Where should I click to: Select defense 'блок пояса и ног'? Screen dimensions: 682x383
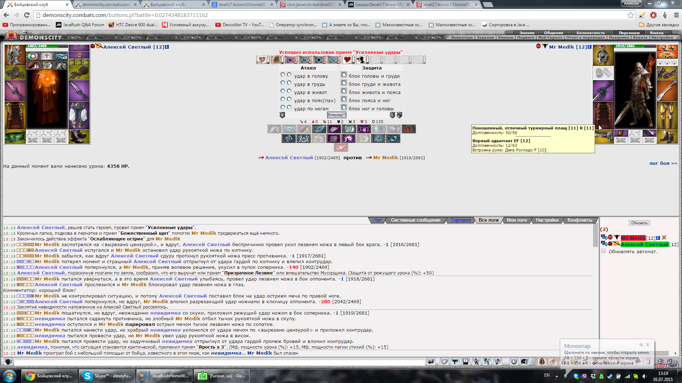pyautogui.click(x=344, y=99)
